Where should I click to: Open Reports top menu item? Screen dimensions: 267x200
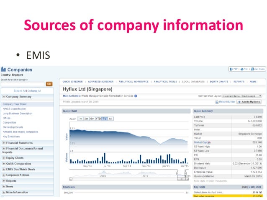[x=239, y=82]
